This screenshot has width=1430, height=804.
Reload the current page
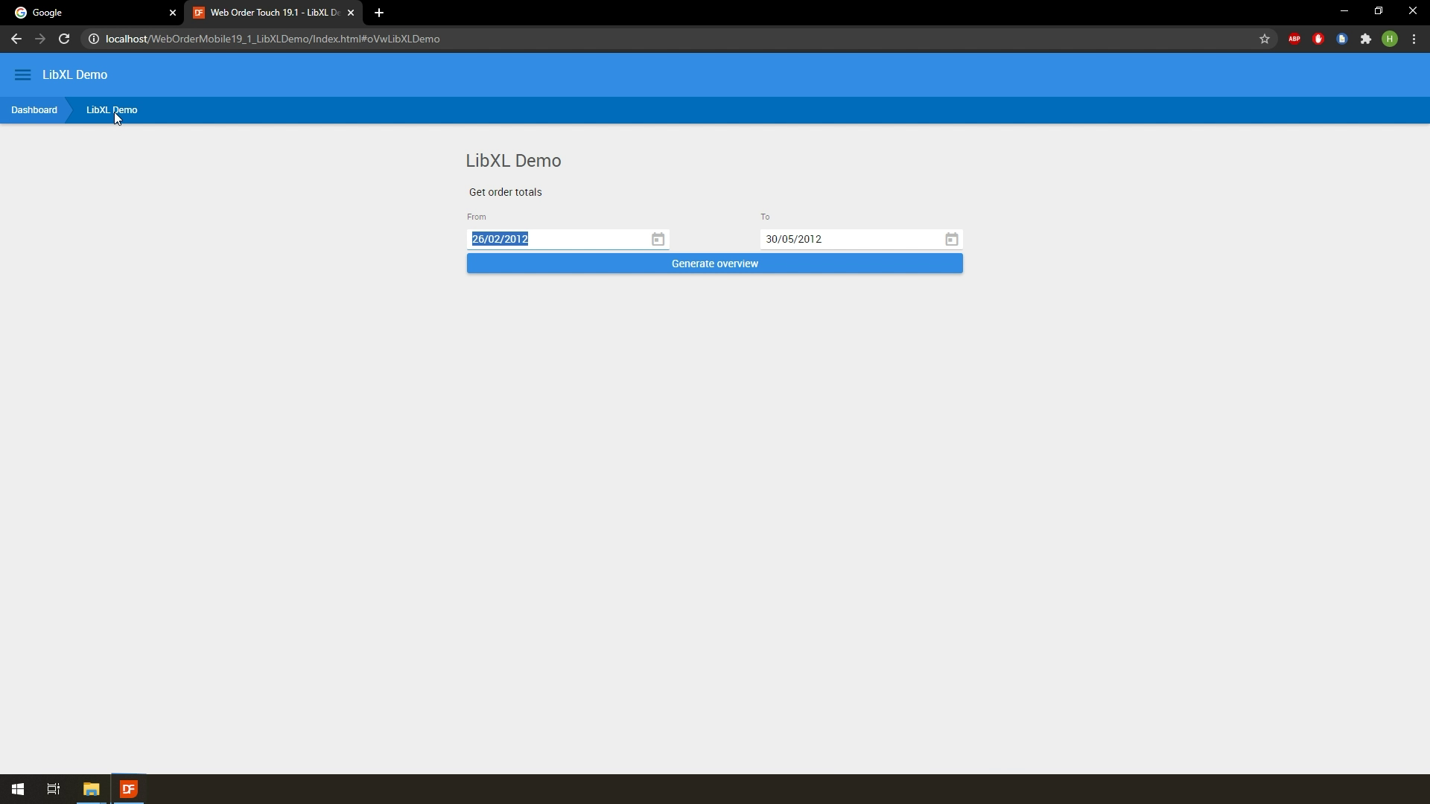(x=64, y=39)
